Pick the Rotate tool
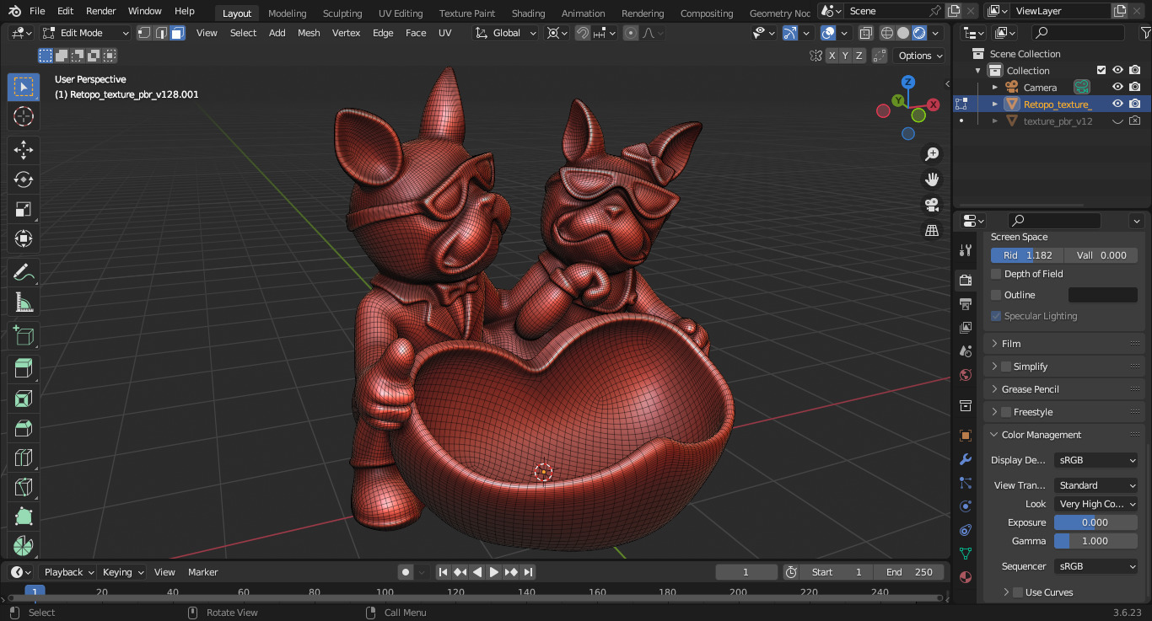Viewport: 1152px width, 621px height. point(24,179)
